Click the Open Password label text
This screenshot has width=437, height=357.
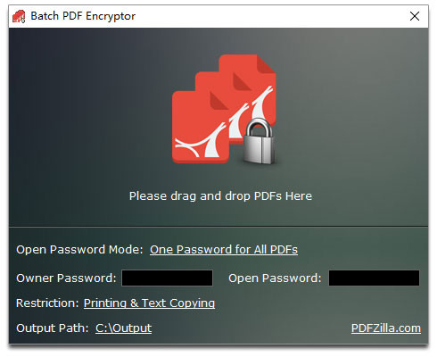click(x=275, y=278)
